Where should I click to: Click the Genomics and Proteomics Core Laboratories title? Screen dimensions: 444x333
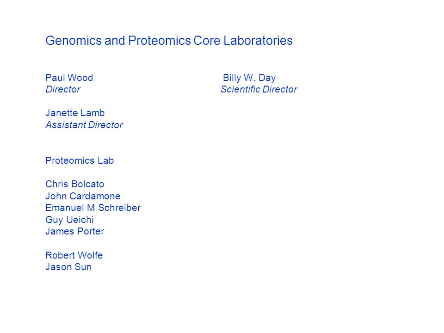tap(169, 41)
